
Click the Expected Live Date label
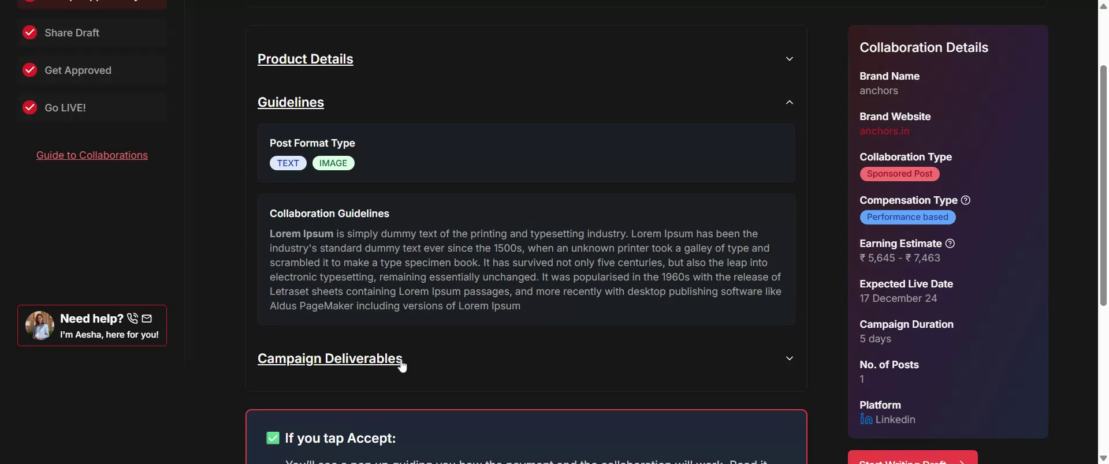pos(906,284)
